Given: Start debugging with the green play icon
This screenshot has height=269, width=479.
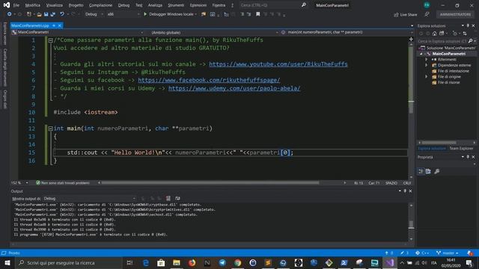Looking at the screenshot, I should [145, 14].
